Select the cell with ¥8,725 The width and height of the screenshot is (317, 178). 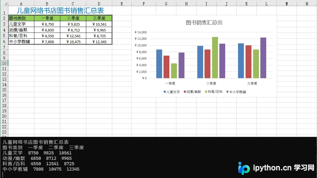99,36
